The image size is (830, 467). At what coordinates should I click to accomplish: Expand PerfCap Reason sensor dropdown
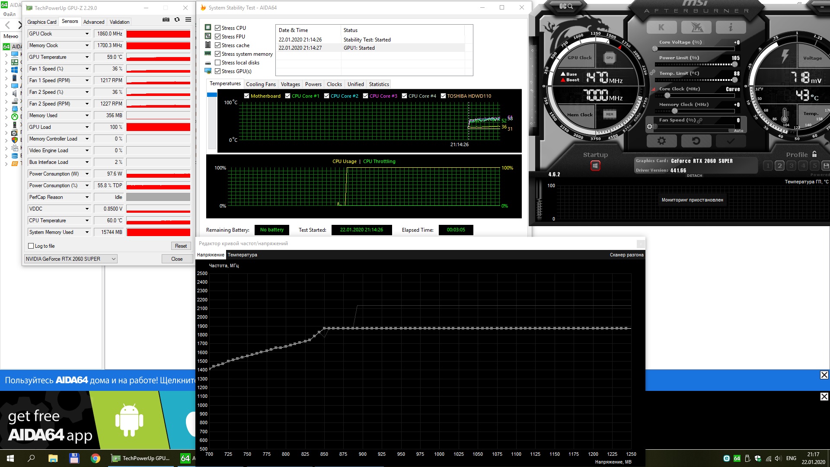(x=87, y=197)
